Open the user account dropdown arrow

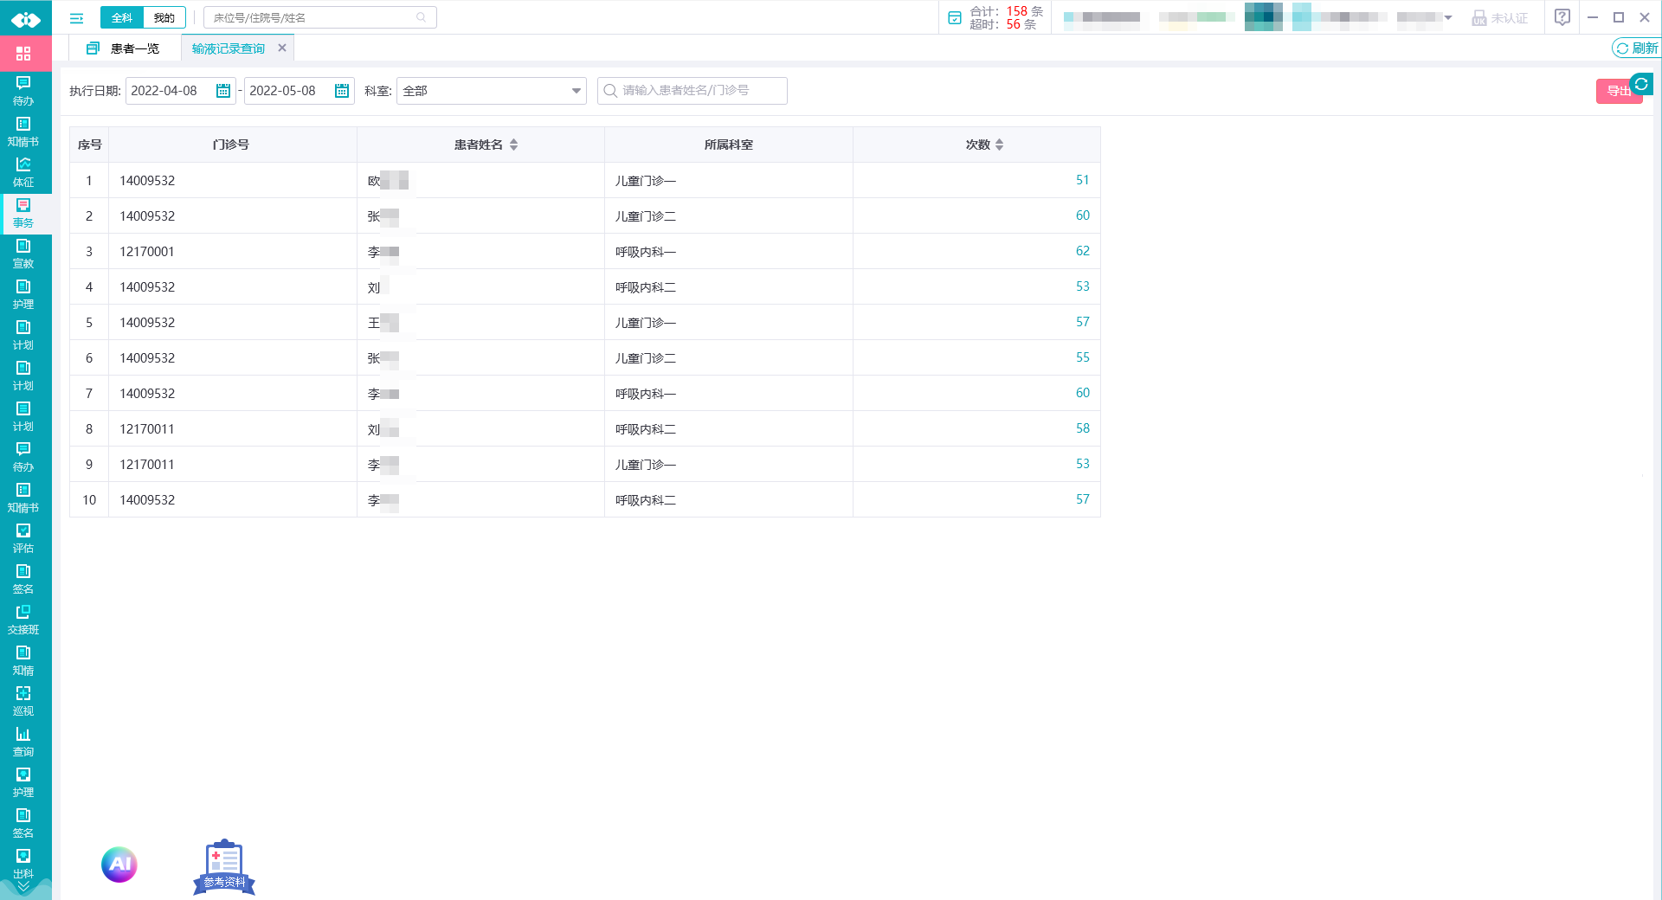[1448, 17]
